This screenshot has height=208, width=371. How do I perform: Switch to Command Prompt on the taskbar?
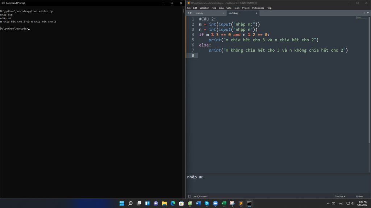pos(249,203)
